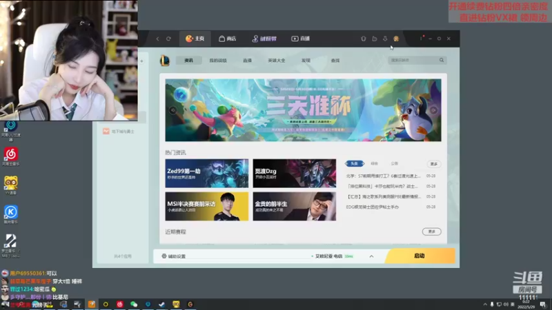The image size is (552, 310).
Task: Open the Windows notification center icon
Action: click(x=543, y=304)
